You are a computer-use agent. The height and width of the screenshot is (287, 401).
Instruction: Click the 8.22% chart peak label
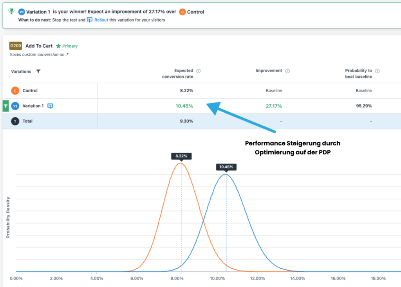pos(181,156)
